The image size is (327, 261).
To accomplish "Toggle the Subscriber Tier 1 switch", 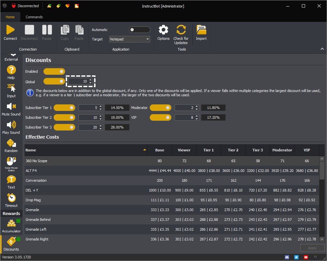I will tap(64, 108).
